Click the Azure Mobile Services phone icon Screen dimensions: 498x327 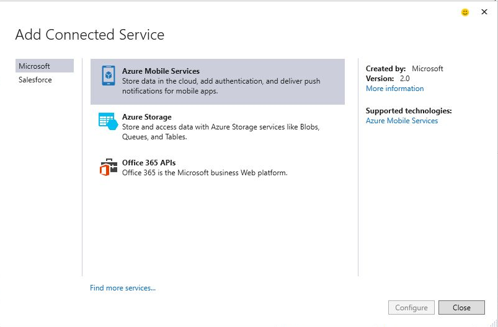[x=109, y=76]
